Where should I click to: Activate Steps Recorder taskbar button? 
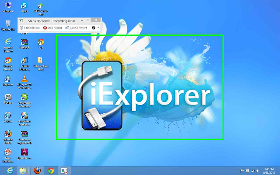[64, 171]
